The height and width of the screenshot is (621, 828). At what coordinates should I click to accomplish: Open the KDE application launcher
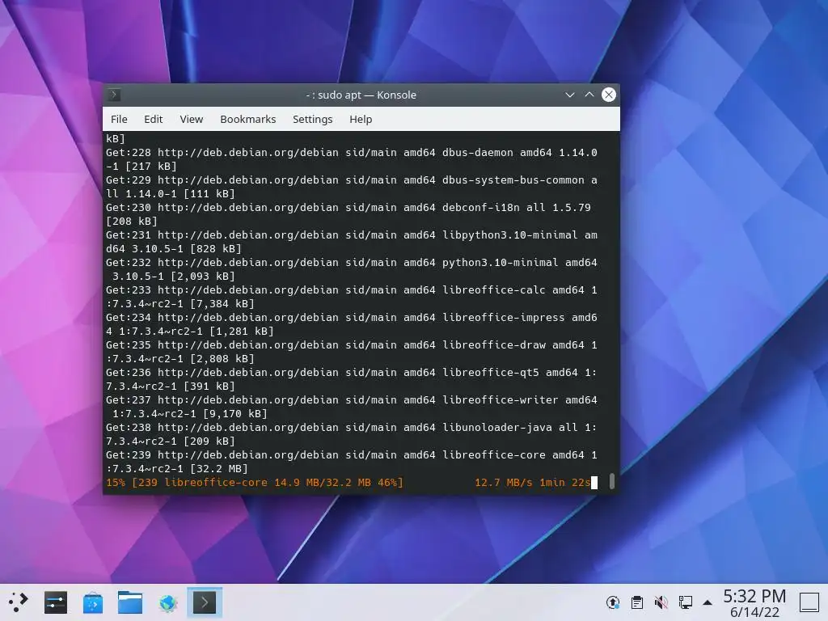(18, 602)
